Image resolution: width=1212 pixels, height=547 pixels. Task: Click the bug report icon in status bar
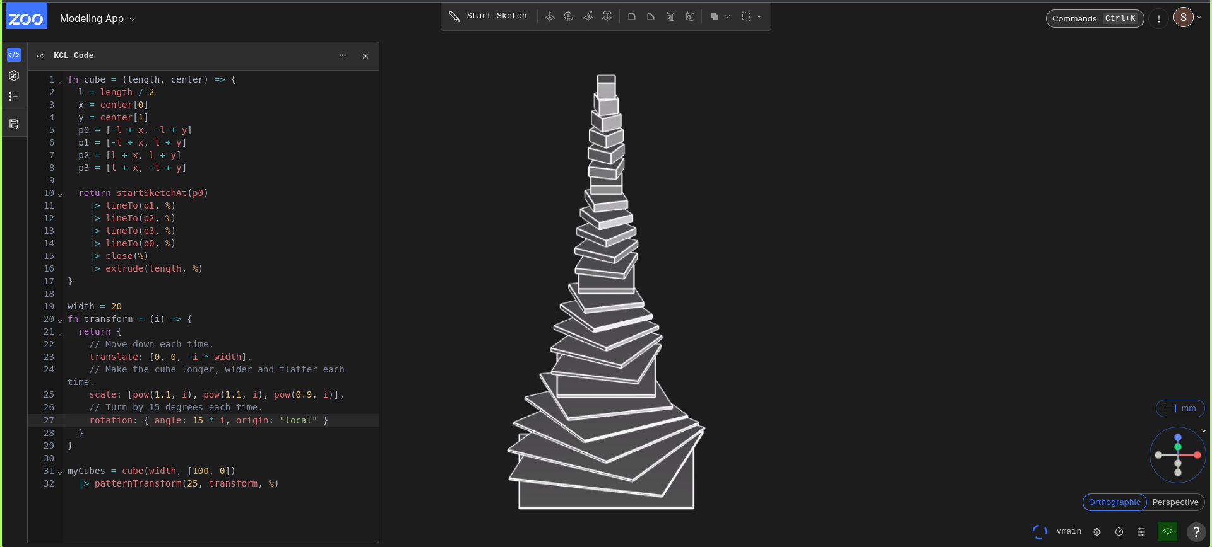[x=1097, y=532]
